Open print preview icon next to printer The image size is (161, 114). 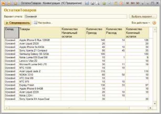pyautogui.click(x=97, y=3)
